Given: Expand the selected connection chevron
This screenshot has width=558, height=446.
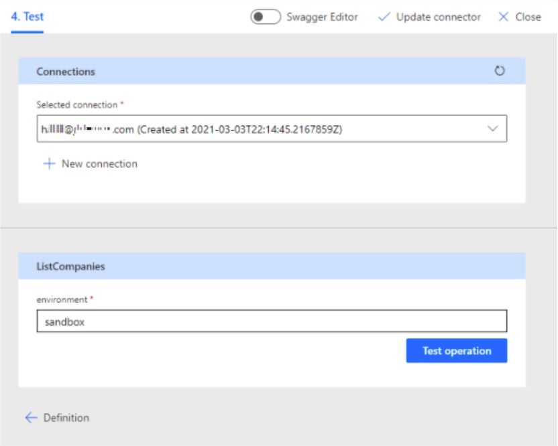Looking at the screenshot, I should (492, 129).
